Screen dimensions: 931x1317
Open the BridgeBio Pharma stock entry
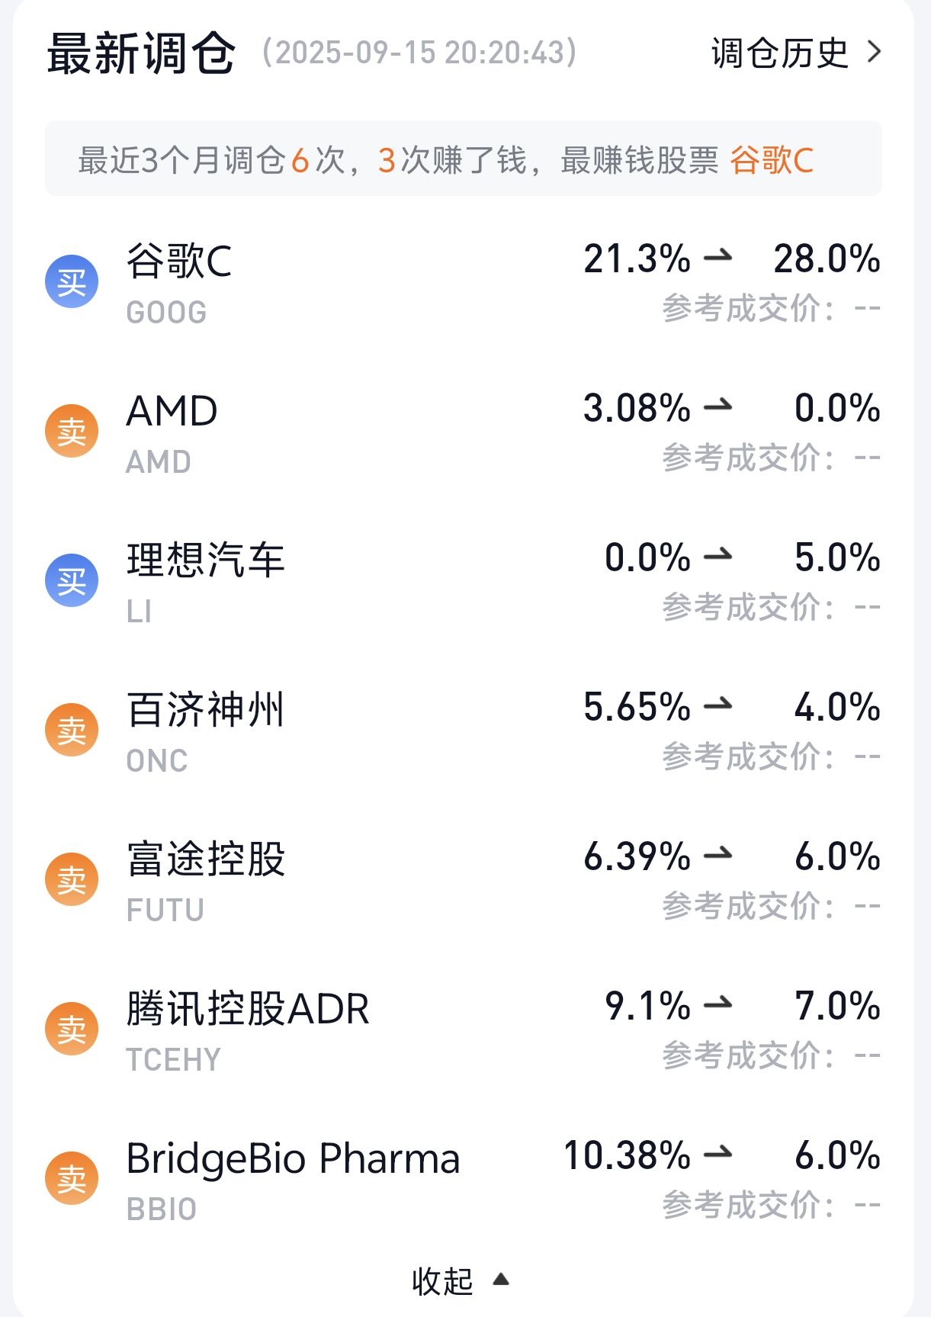[x=293, y=1158]
